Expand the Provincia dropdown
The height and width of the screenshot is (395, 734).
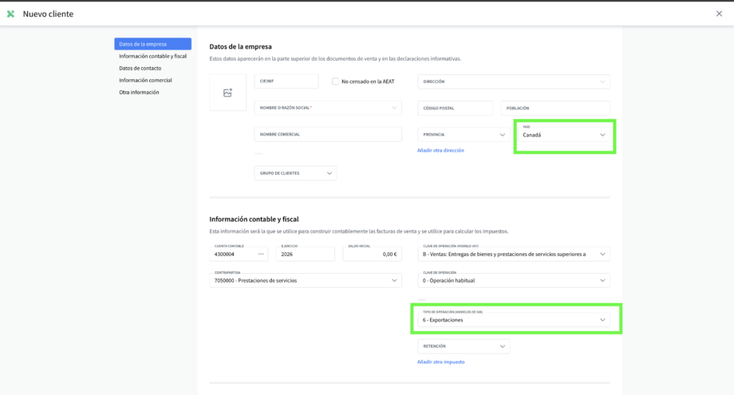[x=502, y=135]
